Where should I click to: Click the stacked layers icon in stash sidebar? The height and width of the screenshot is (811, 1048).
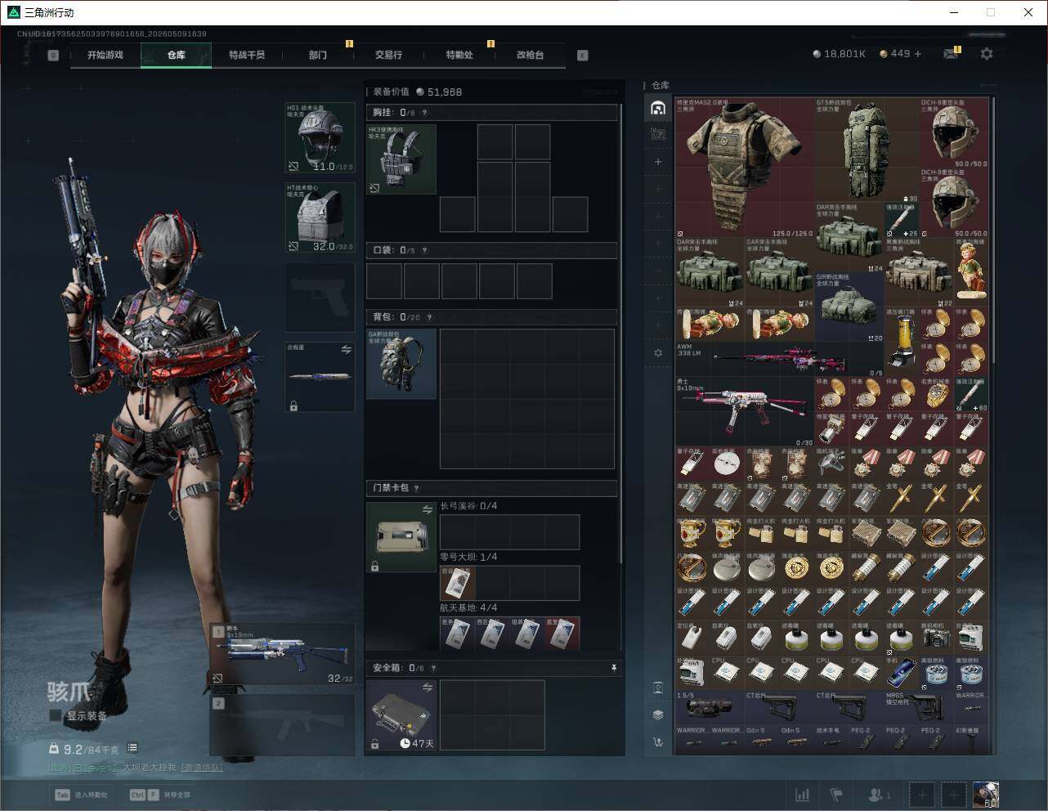pyautogui.click(x=658, y=715)
